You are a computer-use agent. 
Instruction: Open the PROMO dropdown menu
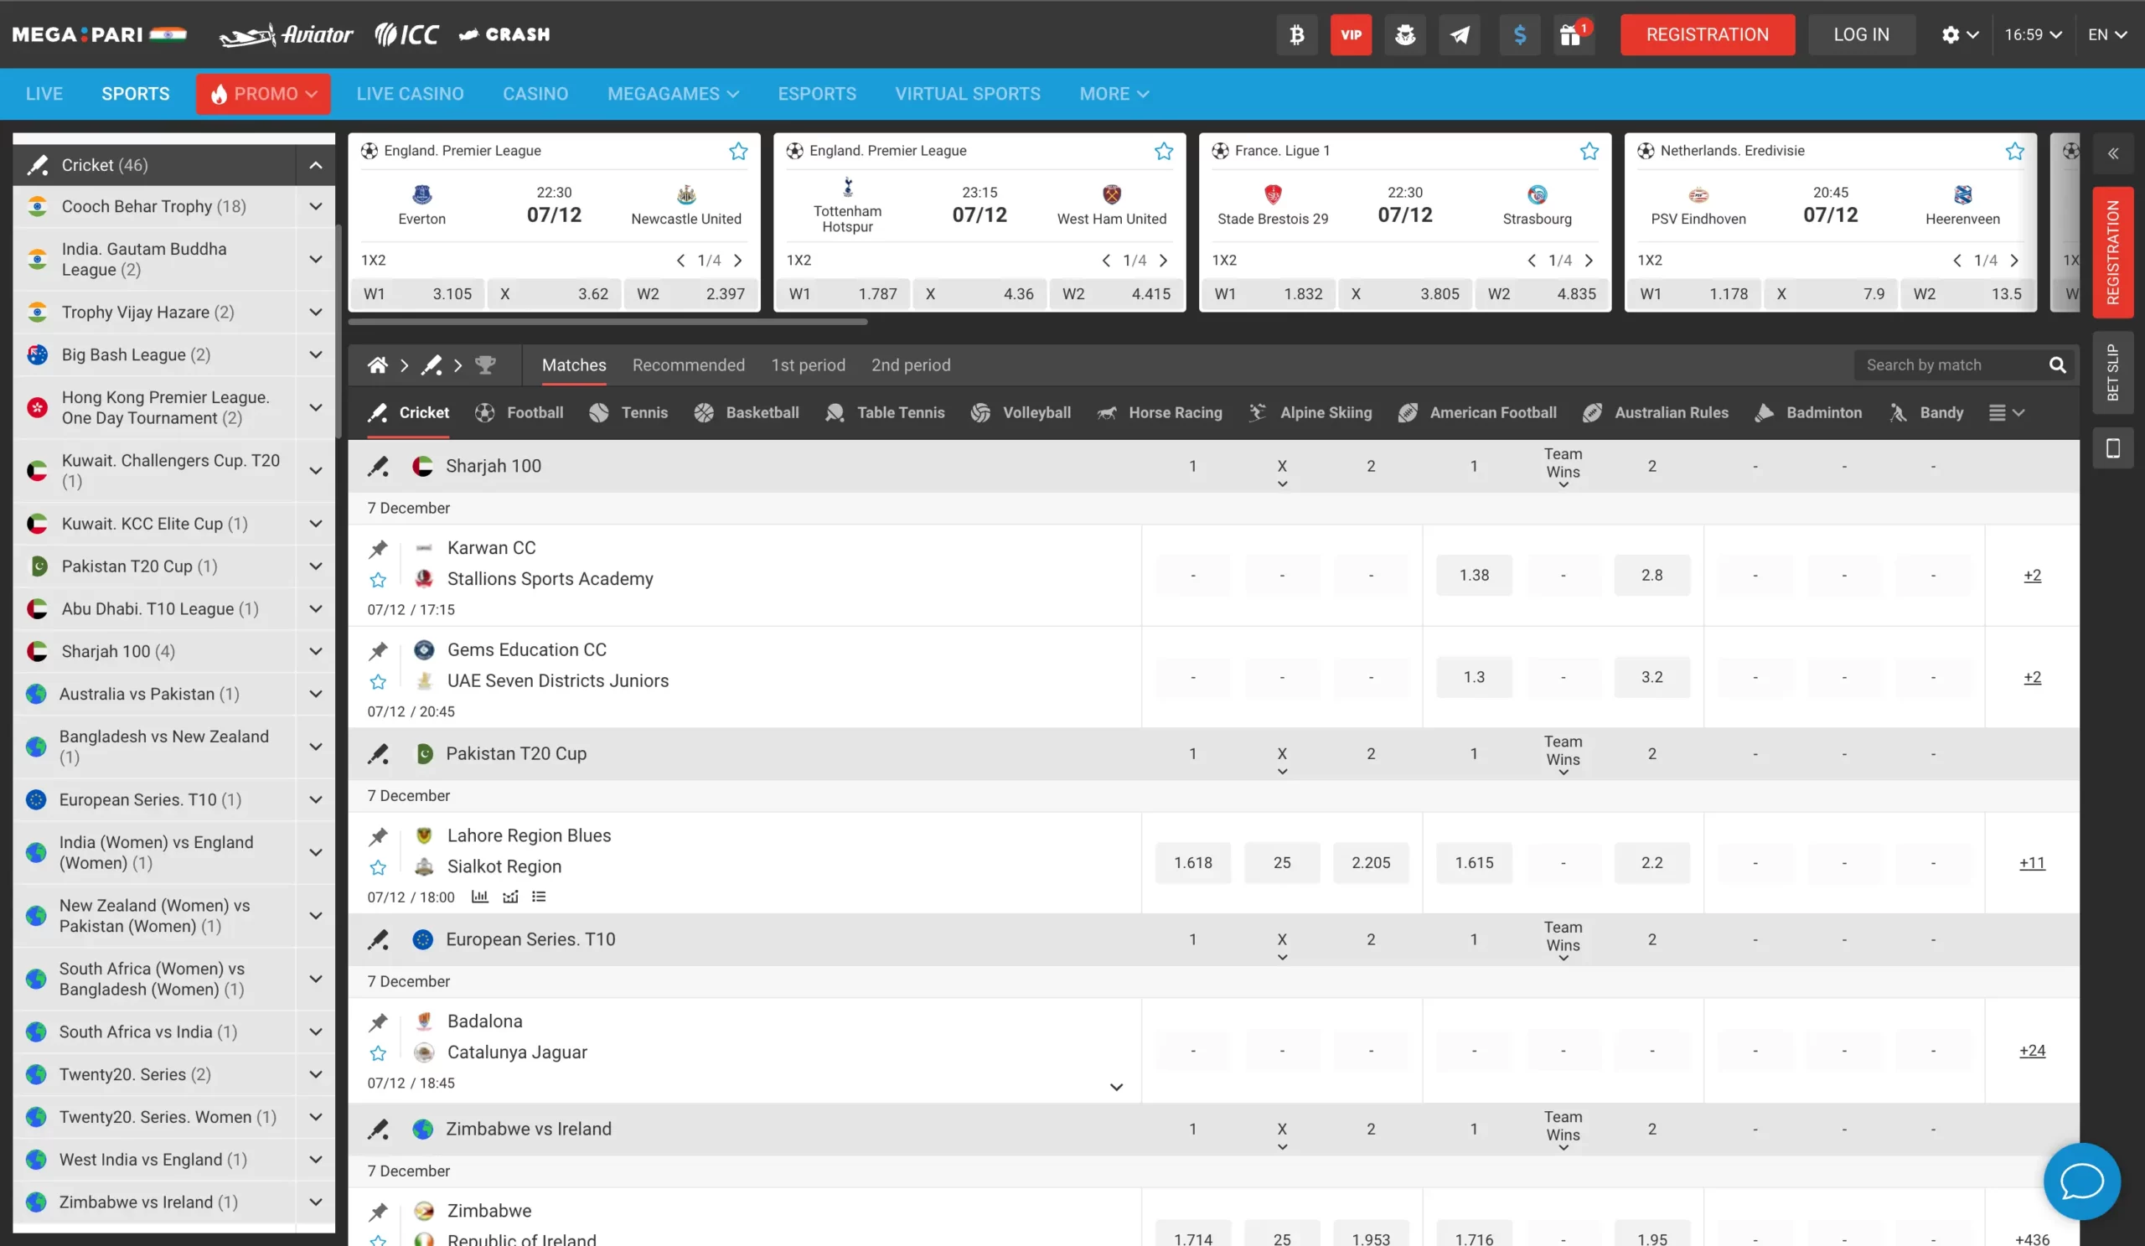[x=263, y=94]
